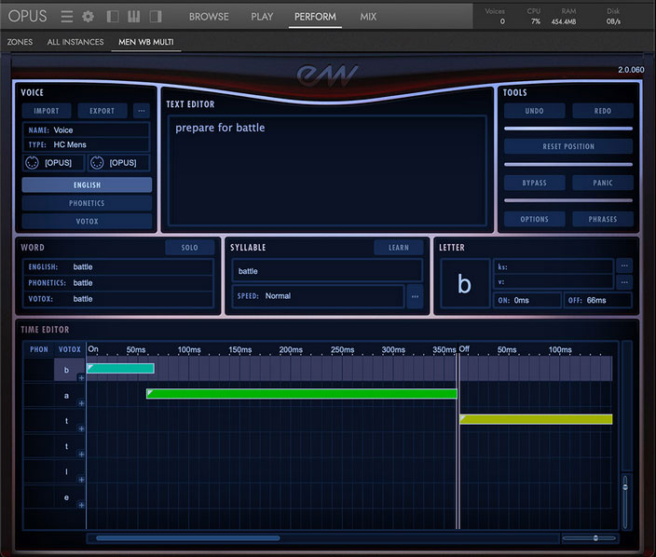This screenshot has height=557, width=656.
Task: Open ks options ellipsis
Action: (624, 266)
